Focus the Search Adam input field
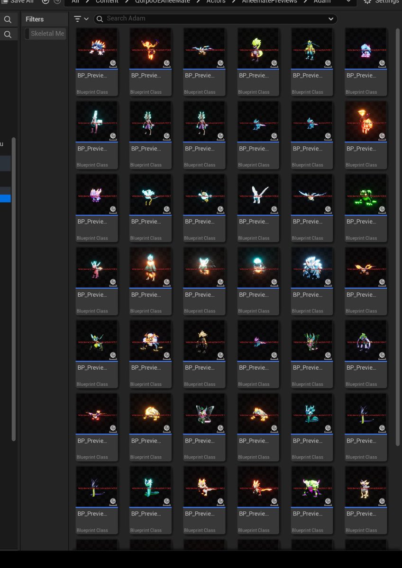This screenshot has width=402, height=568. (216, 18)
